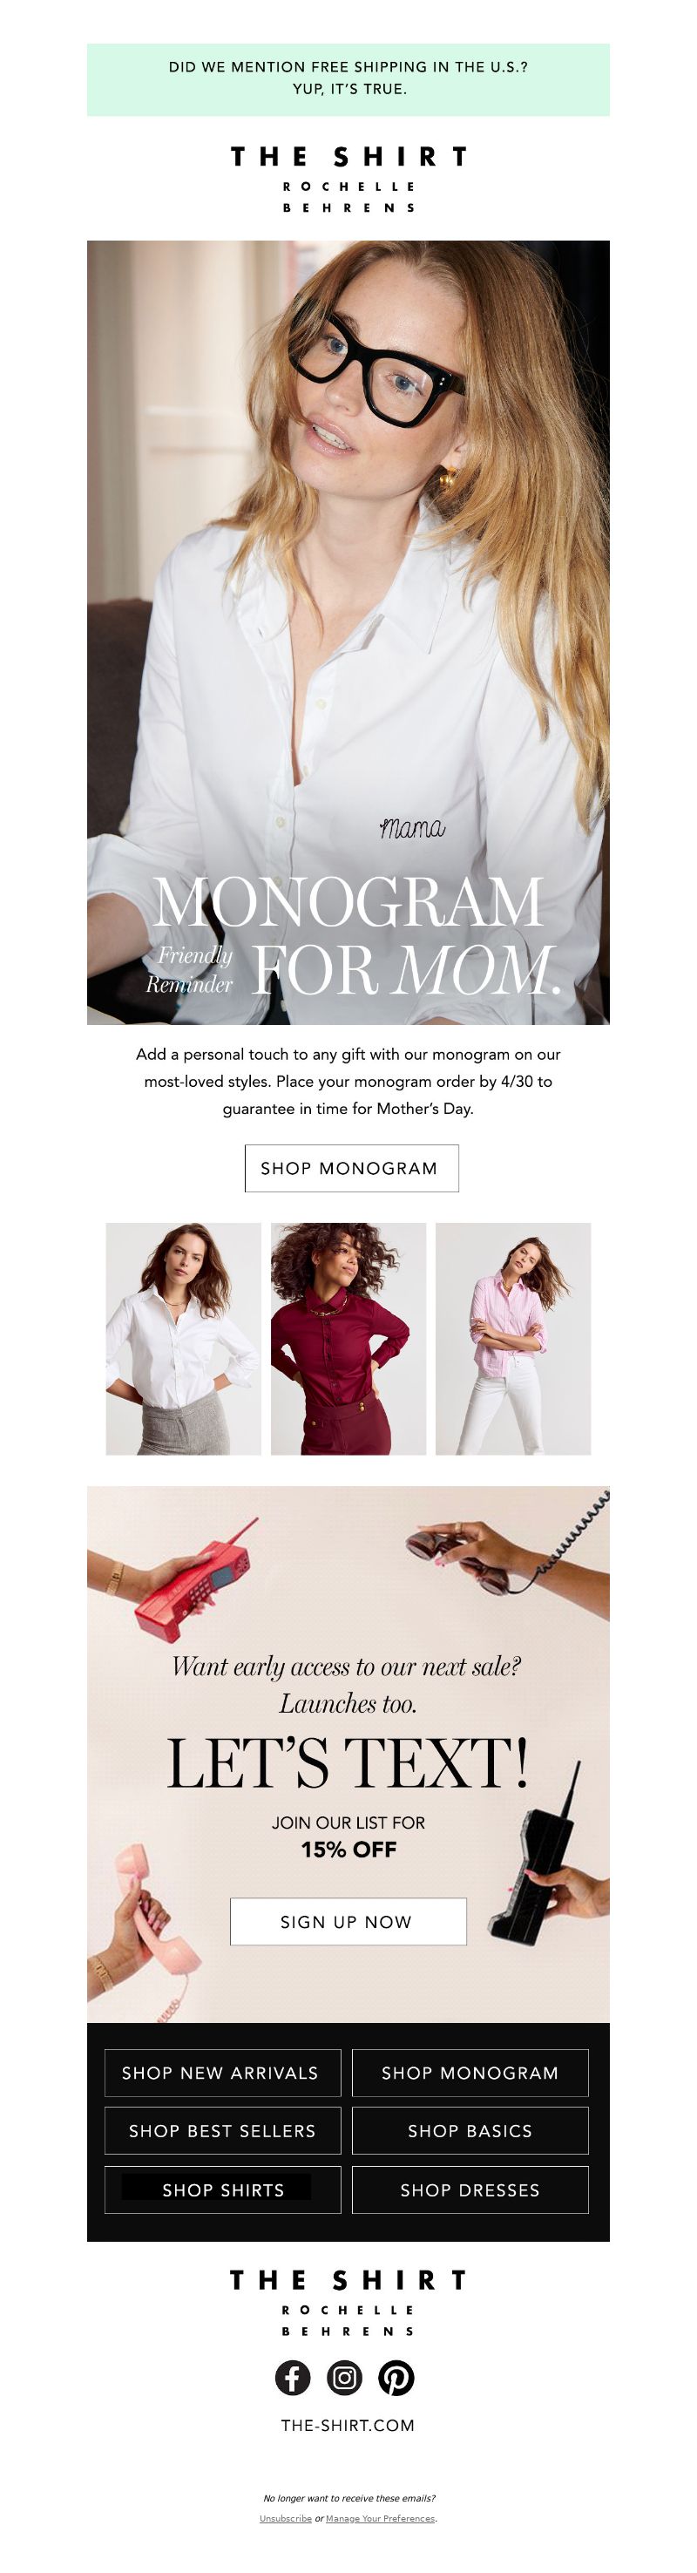Click The Shirt logo at top

click(x=348, y=179)
